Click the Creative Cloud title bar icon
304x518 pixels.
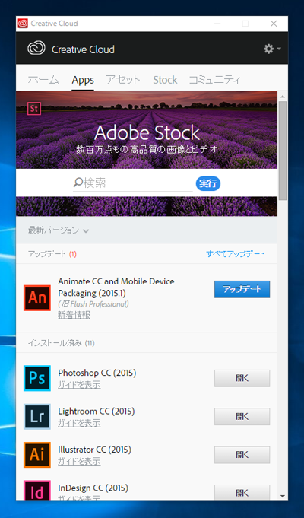23,24
